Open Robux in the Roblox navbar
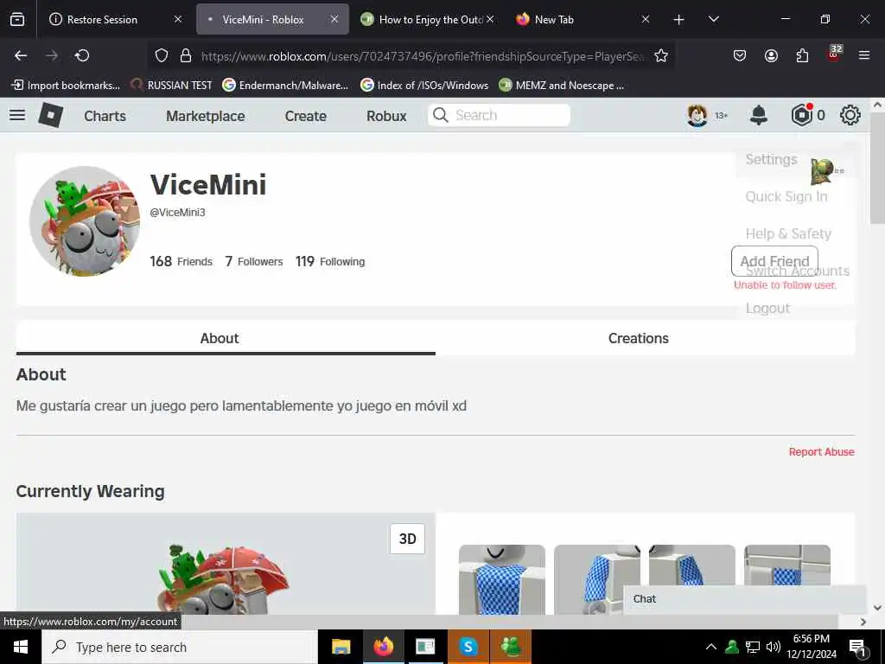 coord(386,116)
